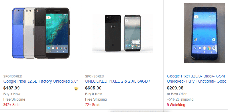
Task: Click the $605.00 price
Action: [93, 88]
